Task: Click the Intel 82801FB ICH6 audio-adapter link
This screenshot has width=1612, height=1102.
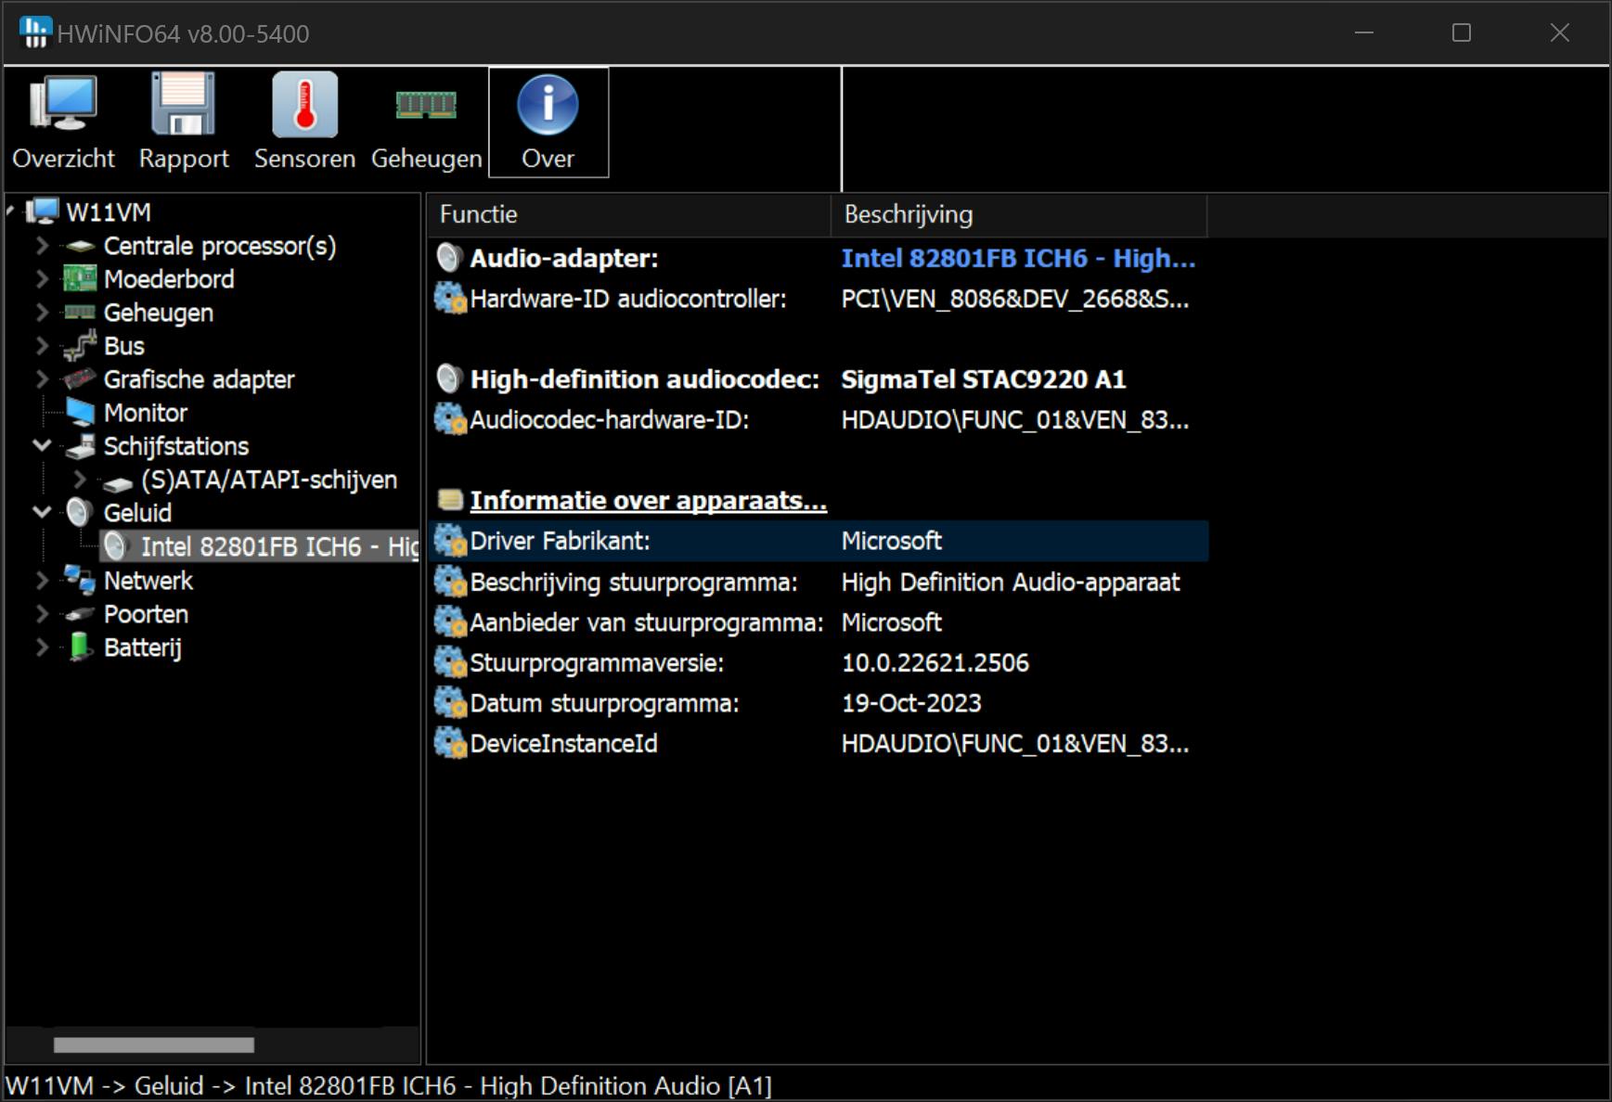Action: 1017,258
